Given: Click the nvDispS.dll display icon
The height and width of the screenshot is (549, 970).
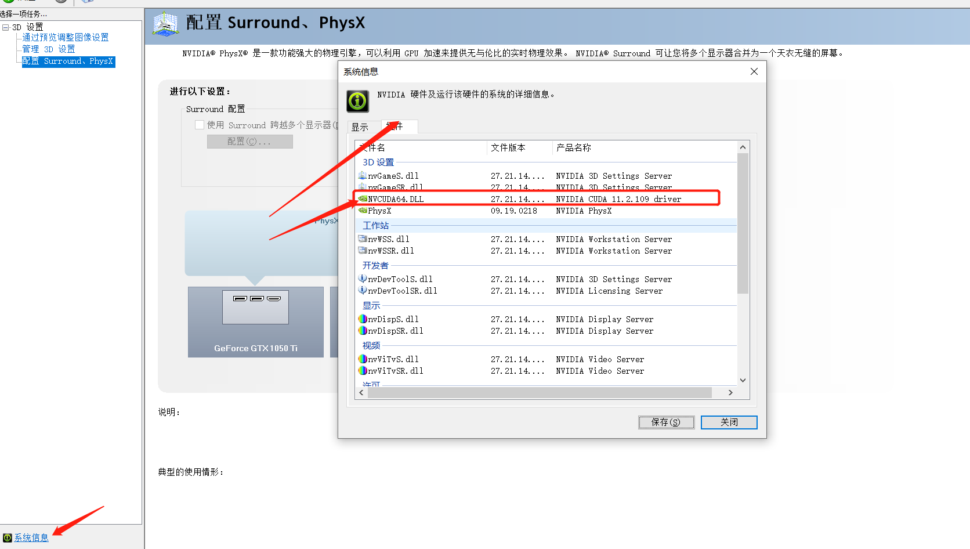Looking at the screenshot, I should click(x=363, y=319).
